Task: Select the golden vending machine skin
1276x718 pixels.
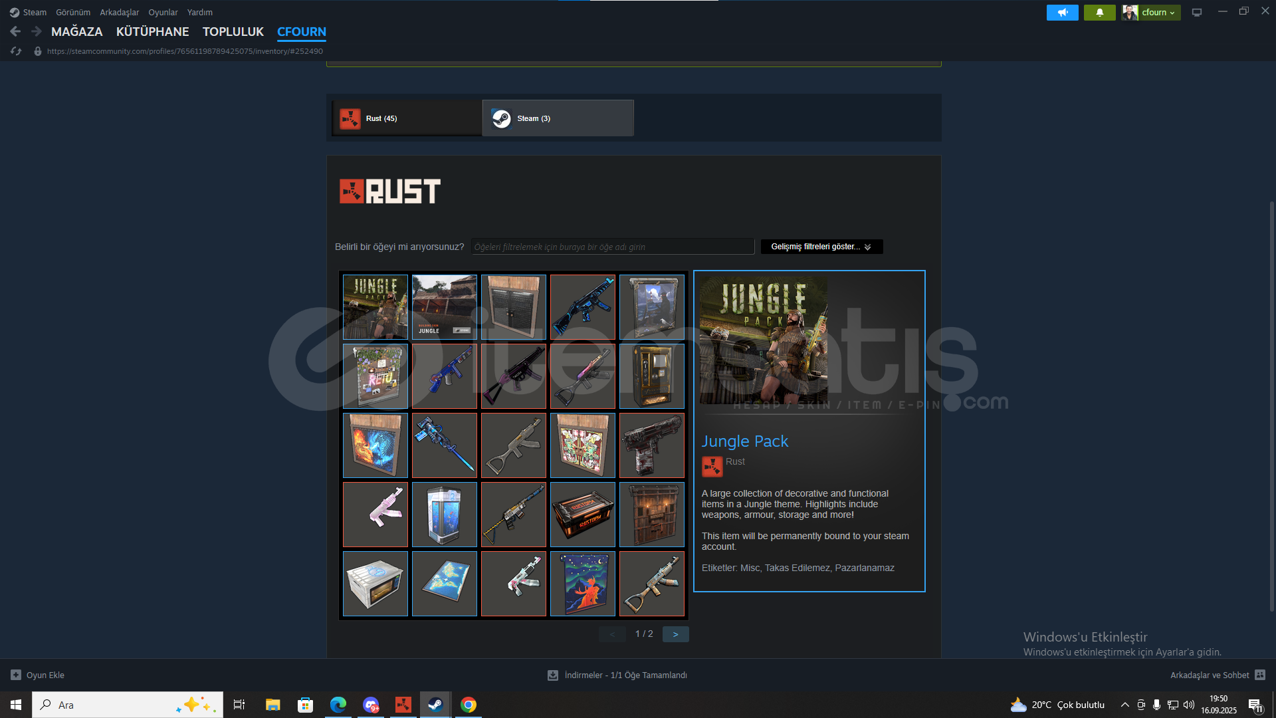Action: (x=652, y=376)
